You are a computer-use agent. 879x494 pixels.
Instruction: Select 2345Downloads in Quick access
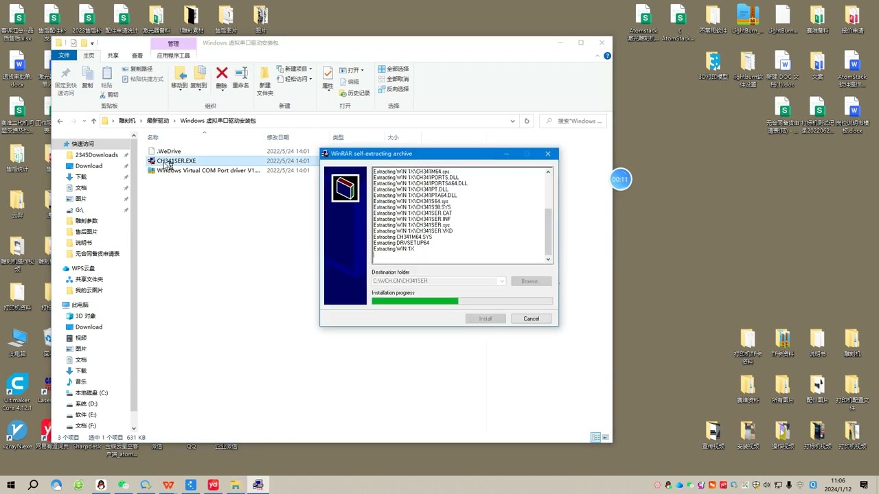pyautogui.click(x=96, y=155)
